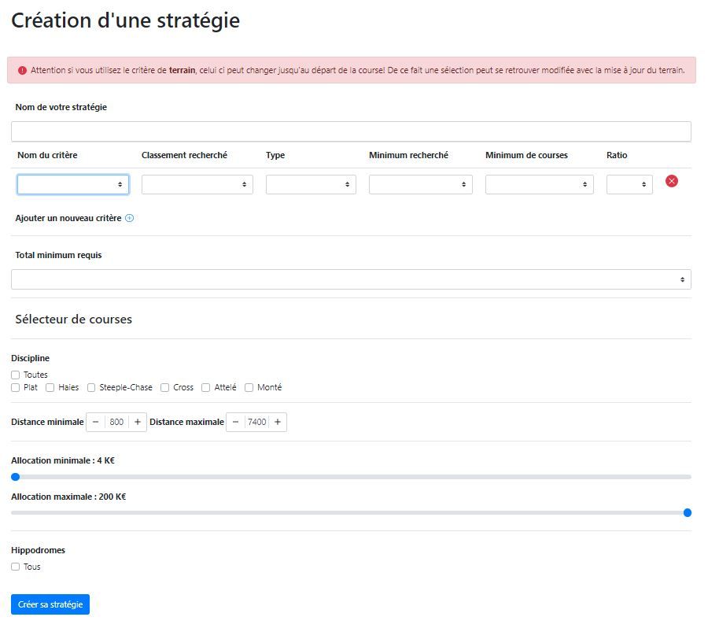The height and width of the screenshot is (628, 708).
Task: Click the Ajouter un nouveau critère link
Action: 68,218
